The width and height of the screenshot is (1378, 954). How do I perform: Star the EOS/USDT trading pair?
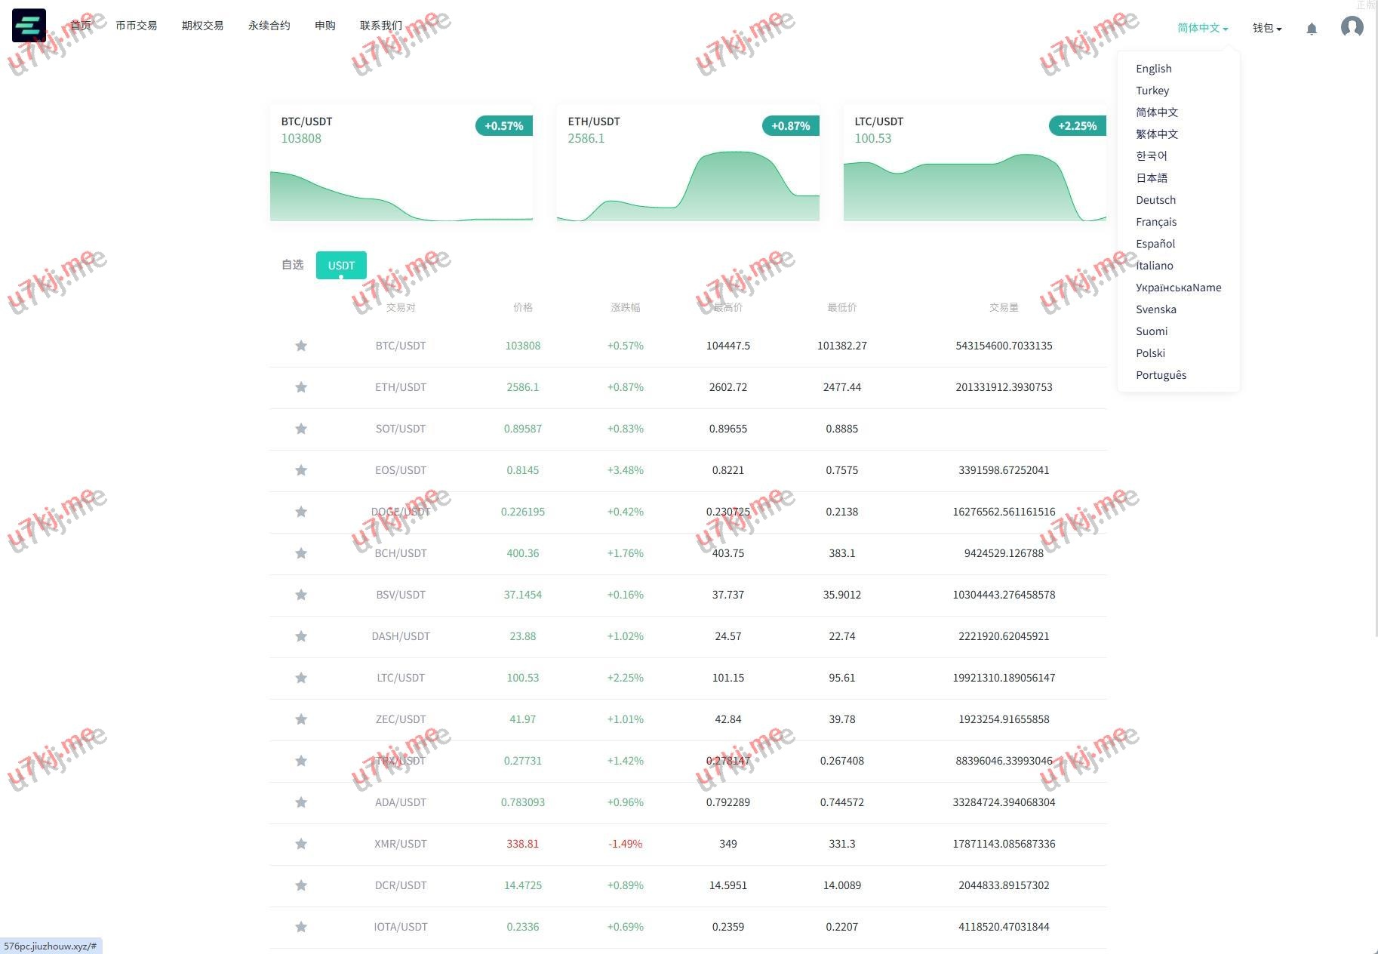coord(301,470)
